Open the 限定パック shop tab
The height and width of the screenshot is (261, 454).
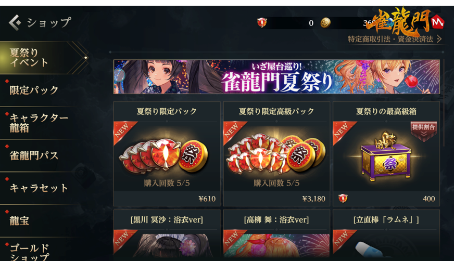point(34,90)
